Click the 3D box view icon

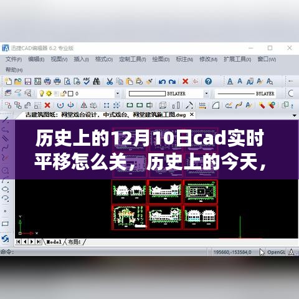point(163,105)
